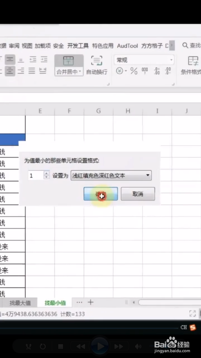Apply justified text alignment
Image resolution: width=201 pixels, height=358 pixels.
32,71
